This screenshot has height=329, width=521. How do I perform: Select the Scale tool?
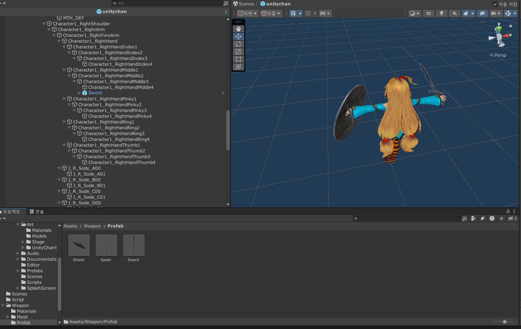(238, 52)
